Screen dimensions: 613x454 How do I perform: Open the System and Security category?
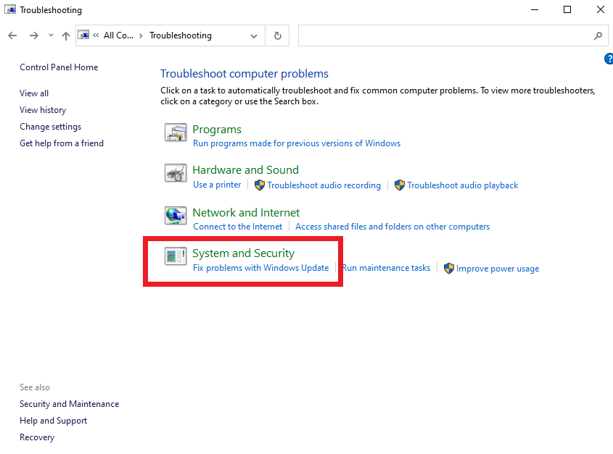point(243,253)
